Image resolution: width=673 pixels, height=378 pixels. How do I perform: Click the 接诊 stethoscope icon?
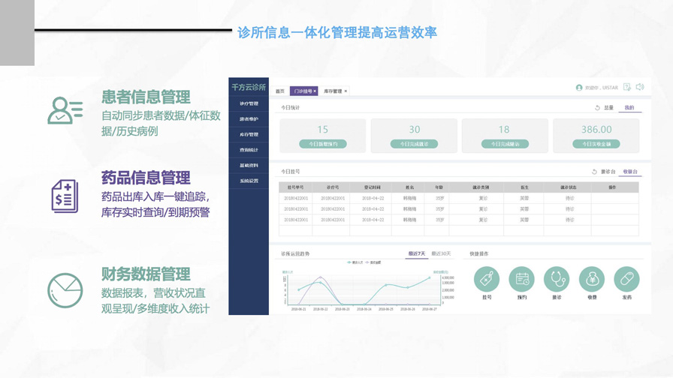coord(557,279)
